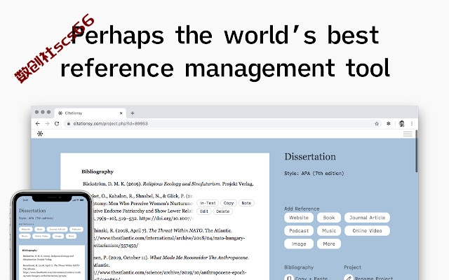Click the padlock icon in the address bar
The height and width of the screenshot is (280, 449).
coord(68,124)
